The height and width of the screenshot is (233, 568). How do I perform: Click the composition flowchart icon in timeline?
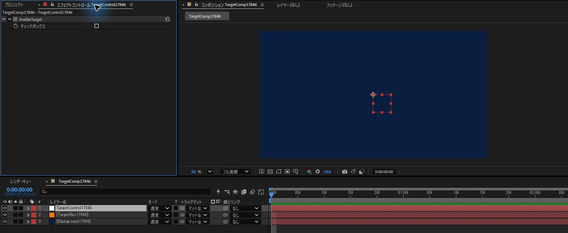click(x=227, y=192)
